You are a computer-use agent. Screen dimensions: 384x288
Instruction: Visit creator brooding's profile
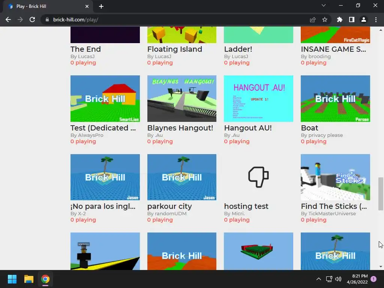[x=319, y=57]
